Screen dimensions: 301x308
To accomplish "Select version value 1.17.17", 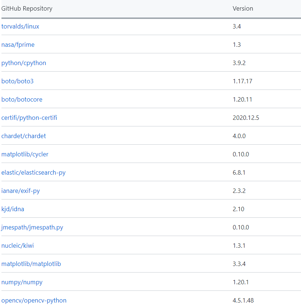I will (x=243, y=81).
